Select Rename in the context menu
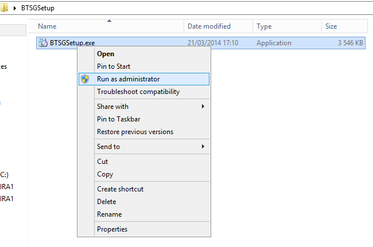Screen dimensions: 373x247 point(109,214)
